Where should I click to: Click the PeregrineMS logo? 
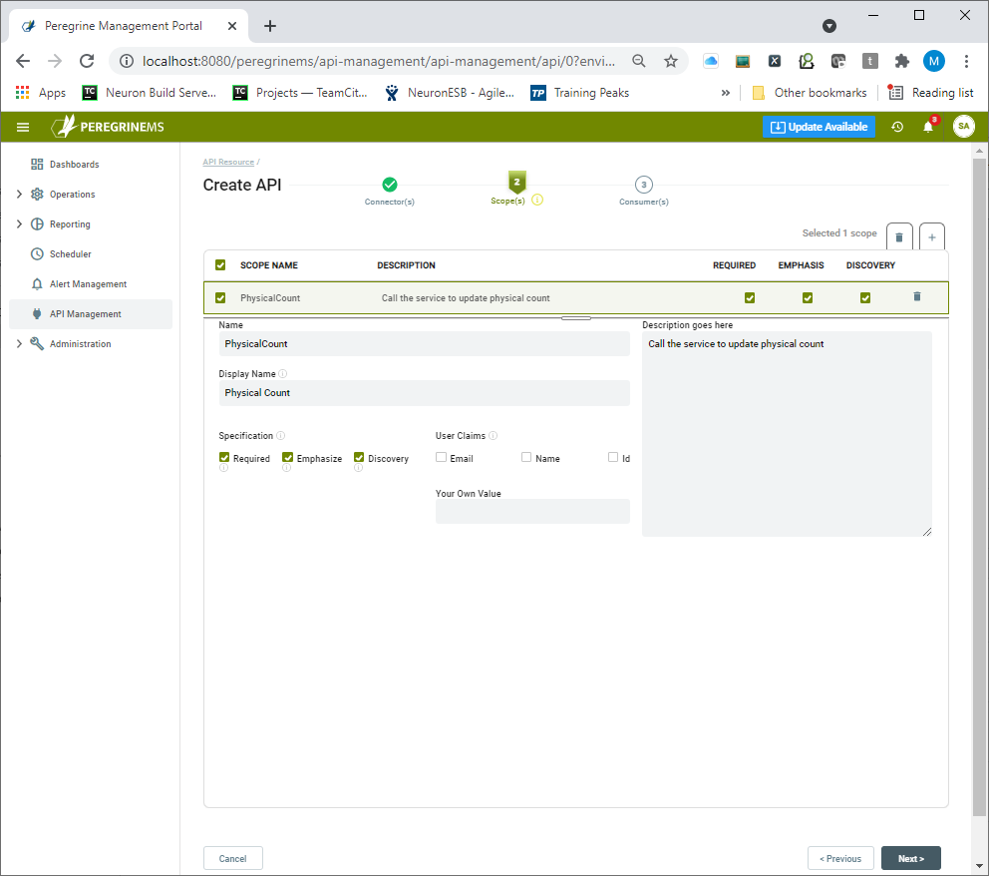click(x=108, y=127)
